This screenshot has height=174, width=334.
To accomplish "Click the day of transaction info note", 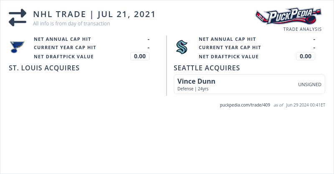I will (x=71, y=24).
